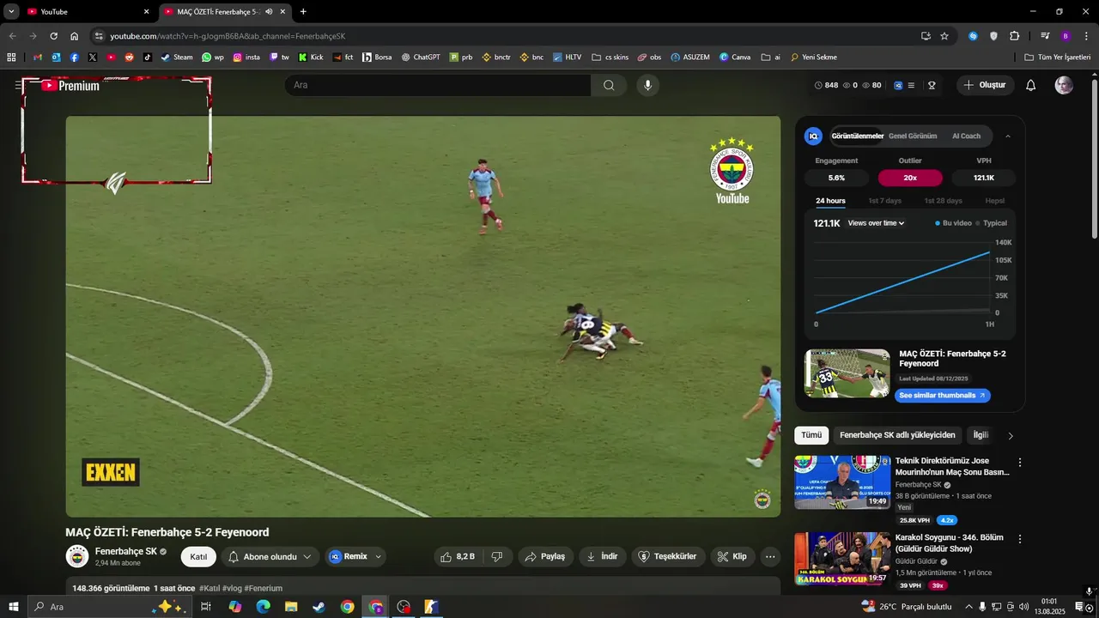Click the trophy icon in the header

[932, 85]
